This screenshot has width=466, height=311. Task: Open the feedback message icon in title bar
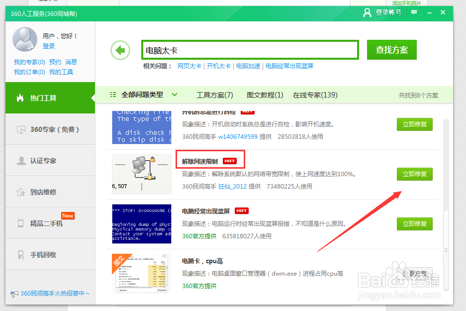coord(414,12)
